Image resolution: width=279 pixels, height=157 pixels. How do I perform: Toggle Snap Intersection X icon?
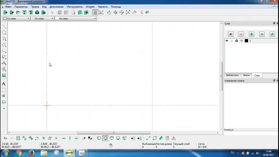pos(56,138)
